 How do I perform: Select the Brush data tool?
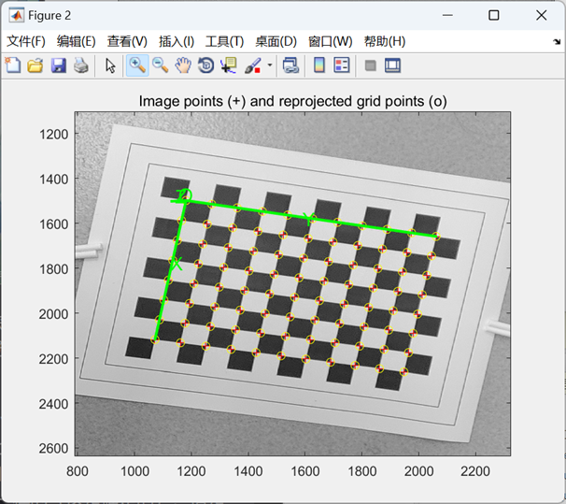click(253, 65)
